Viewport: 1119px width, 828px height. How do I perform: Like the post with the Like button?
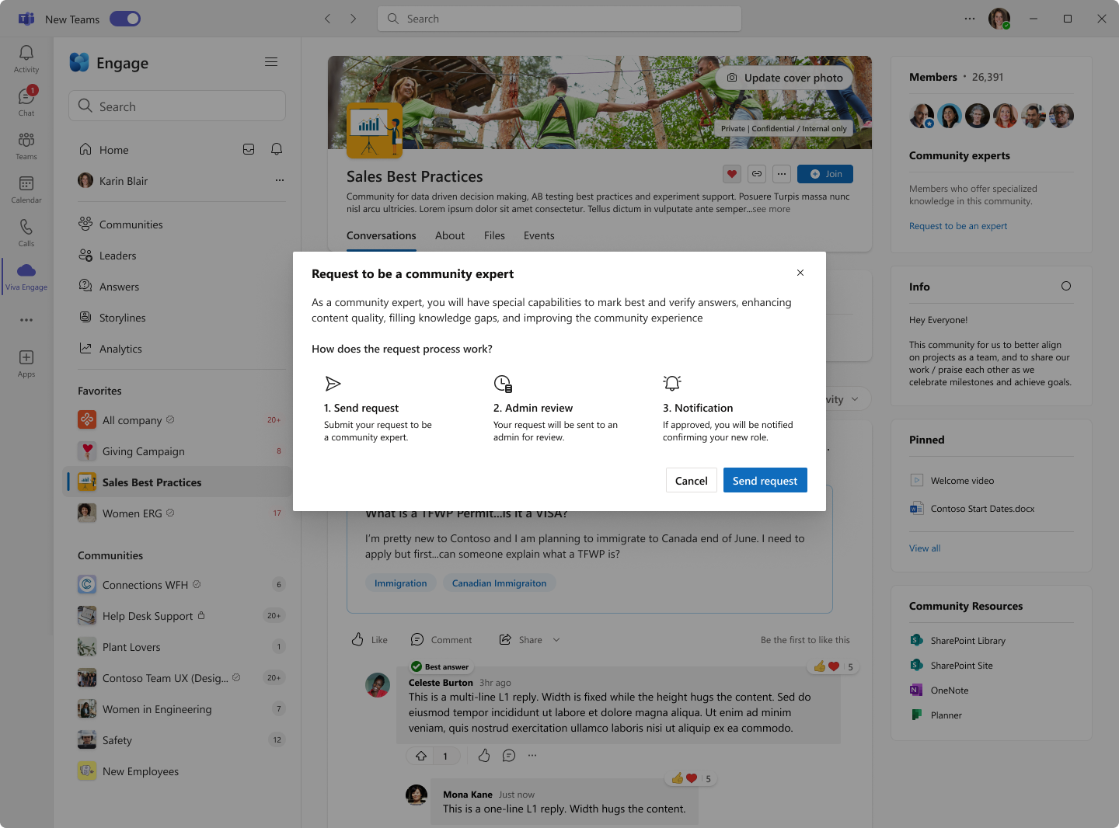(369, 640)
